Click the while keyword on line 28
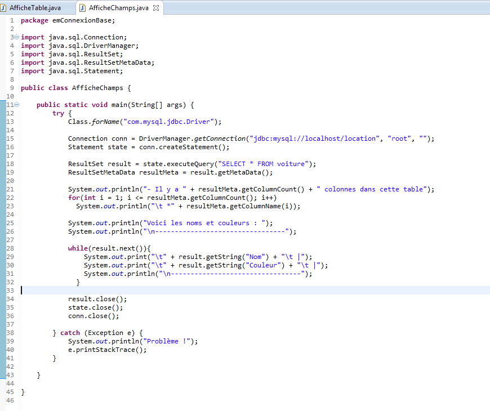This screenshot has height=411, width=490. pos(78,248)
